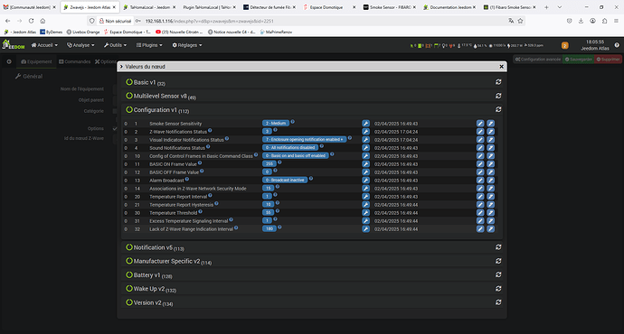Image resolution: width=624 pixels, height=334 pixels.
Task: Refresh the Multilevel Sensor v8 values
Action: (x=498, y=96)
